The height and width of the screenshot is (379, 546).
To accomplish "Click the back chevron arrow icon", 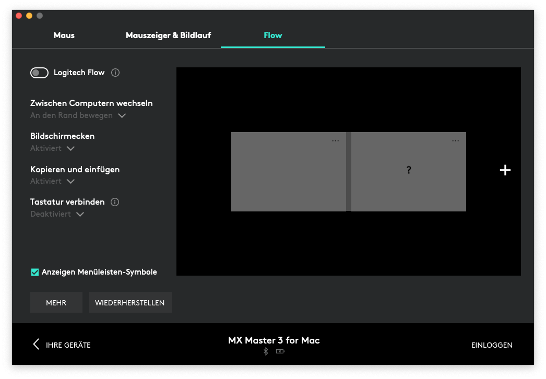I will point(36,344).
